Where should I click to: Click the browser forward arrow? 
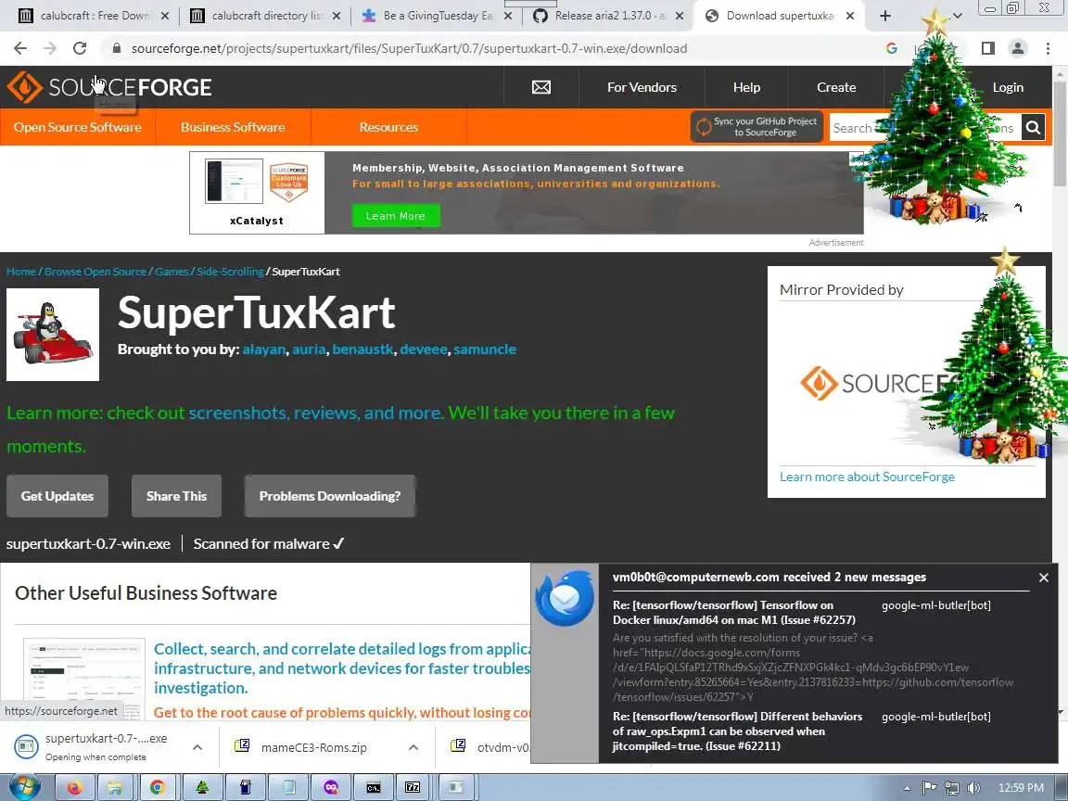[50, 48]
